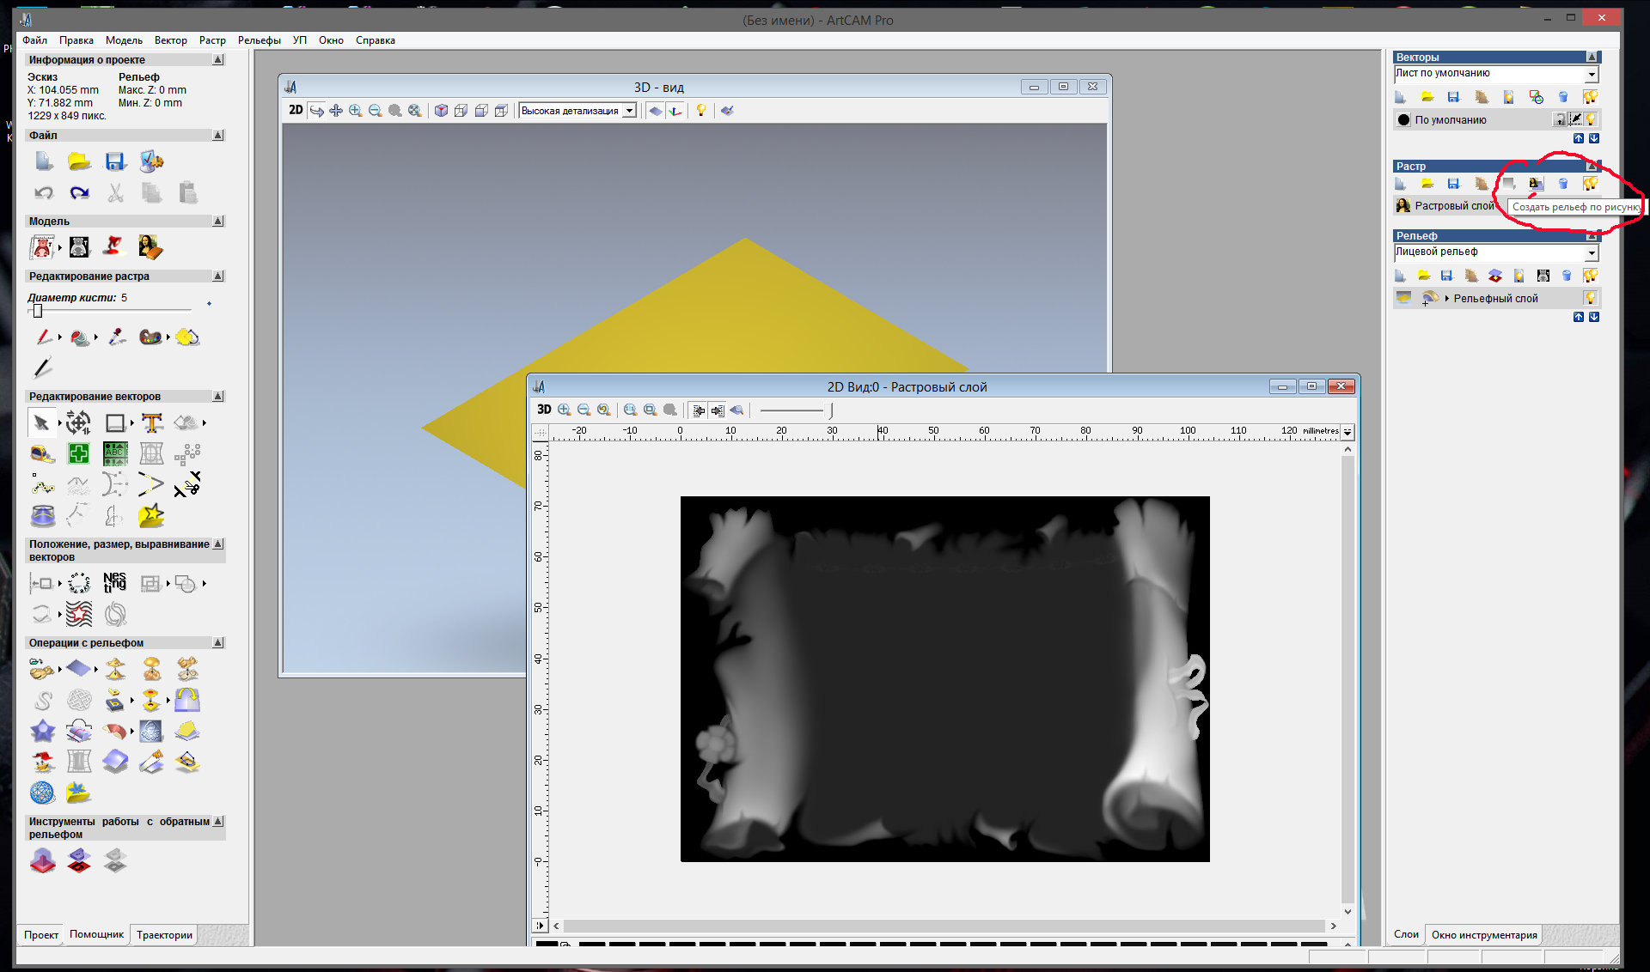Viewport: 1650px width, 972px height.
Task: Select the text creation tool
Action: tap(152, 423)
